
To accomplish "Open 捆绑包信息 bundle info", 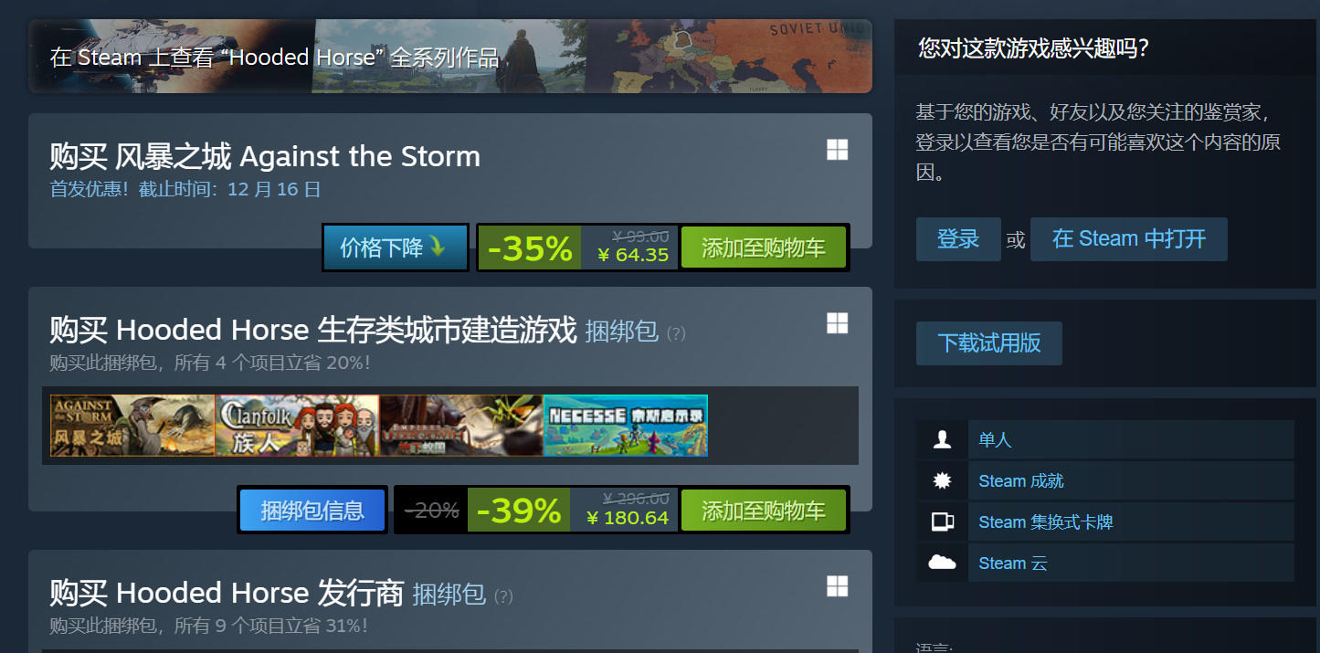I will click(312, 511).
